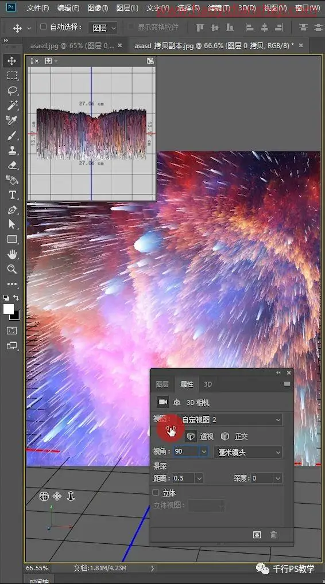Select the Type tool
325x584 pixels.
[12, 195]
